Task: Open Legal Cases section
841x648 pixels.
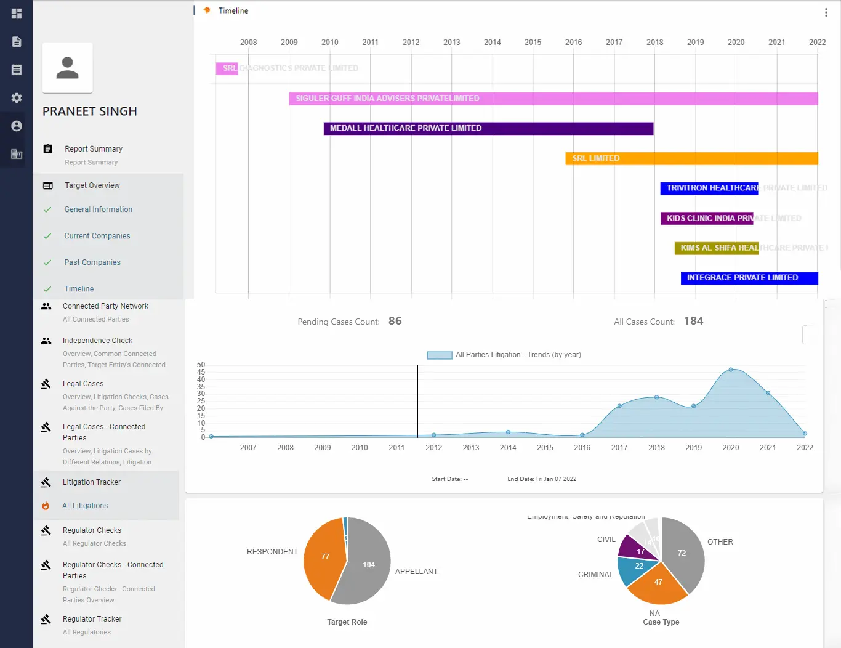Action: [83, 384]
